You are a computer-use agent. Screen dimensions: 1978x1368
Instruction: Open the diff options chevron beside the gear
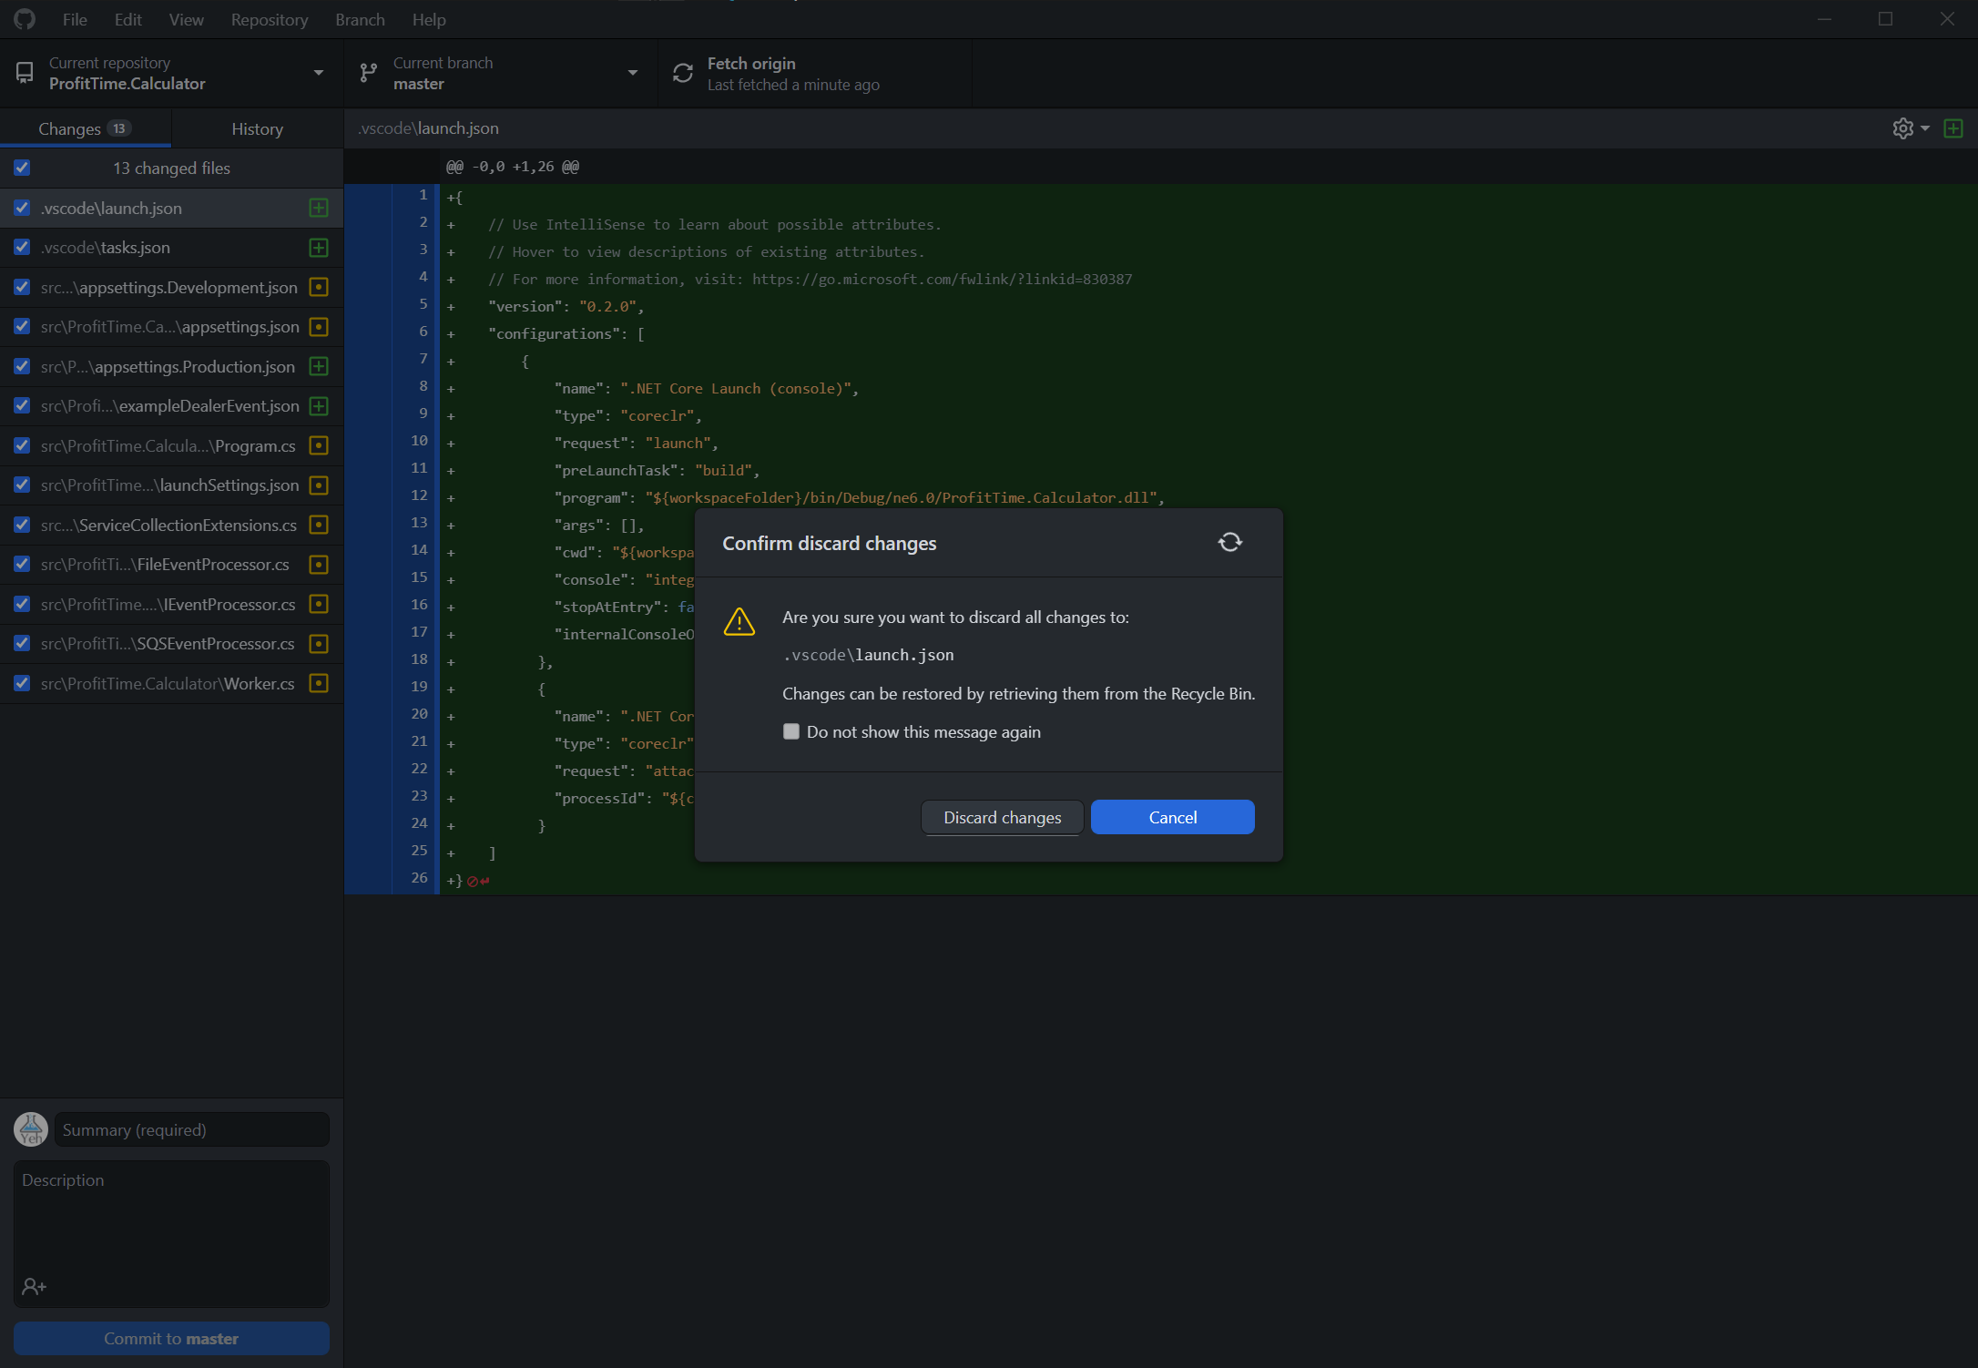[x=1923, y=128]
